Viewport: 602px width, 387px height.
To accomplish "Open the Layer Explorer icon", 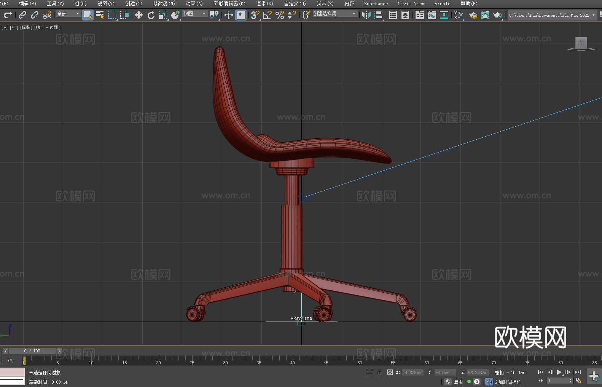I will 405,15.
